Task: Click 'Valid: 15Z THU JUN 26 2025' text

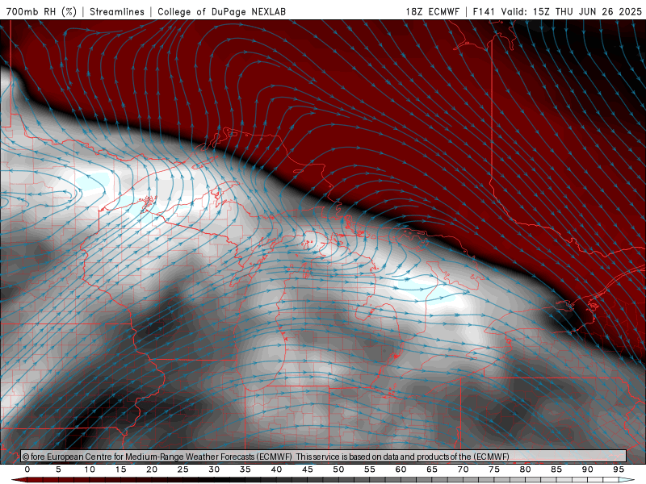Action: click(572, 11)
